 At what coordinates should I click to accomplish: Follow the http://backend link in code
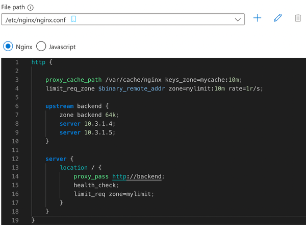(x=137, y=176)
